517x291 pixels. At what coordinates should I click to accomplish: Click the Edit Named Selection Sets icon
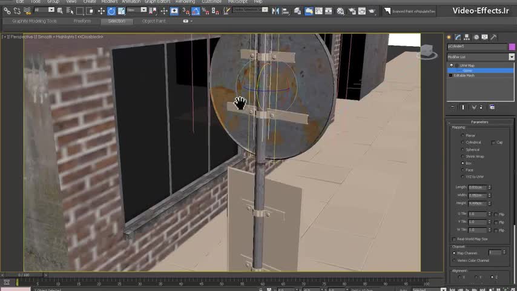point(226,11)
